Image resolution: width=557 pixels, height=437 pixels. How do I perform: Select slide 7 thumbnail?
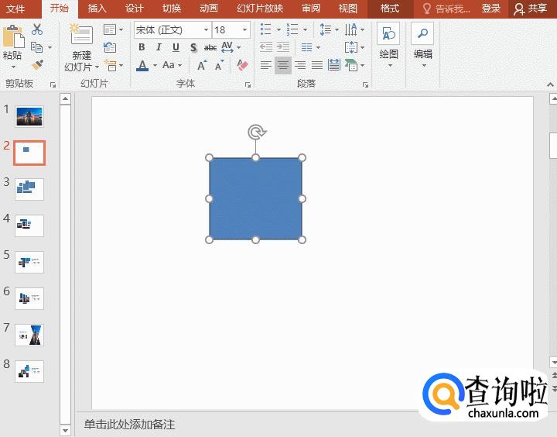pos(29,335)
